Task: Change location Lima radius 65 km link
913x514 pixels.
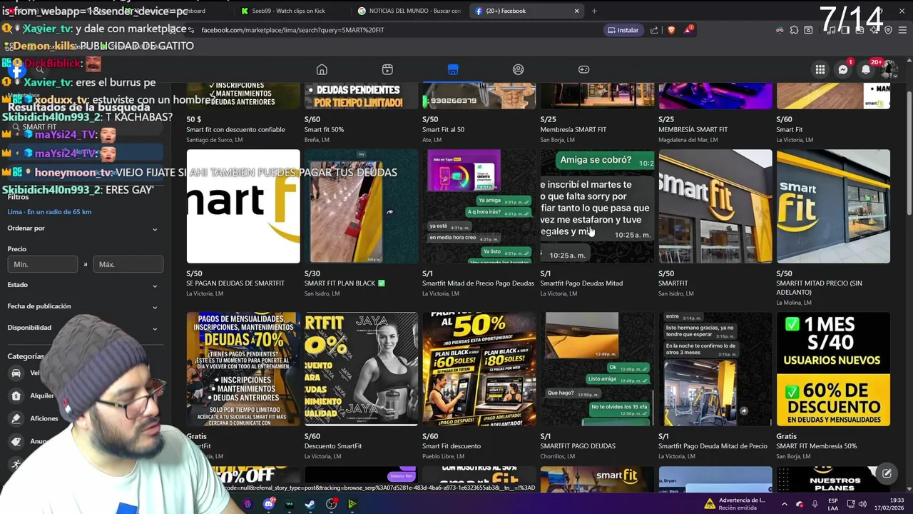Action: 49,212
